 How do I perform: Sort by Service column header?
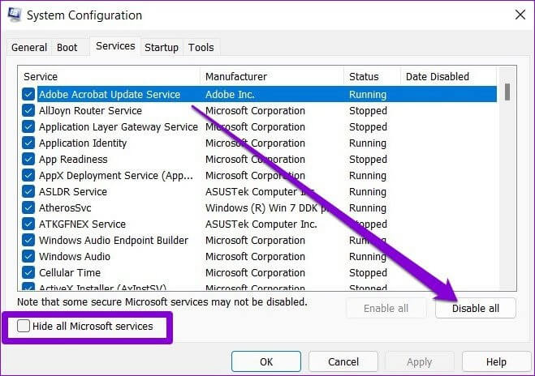point(109,77)
